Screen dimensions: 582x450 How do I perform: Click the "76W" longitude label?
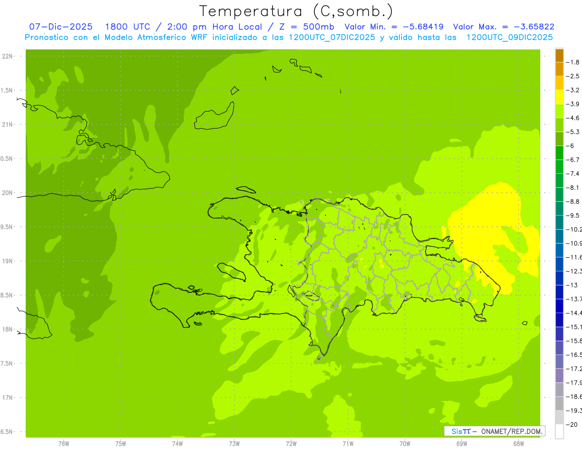pos(64,443)
